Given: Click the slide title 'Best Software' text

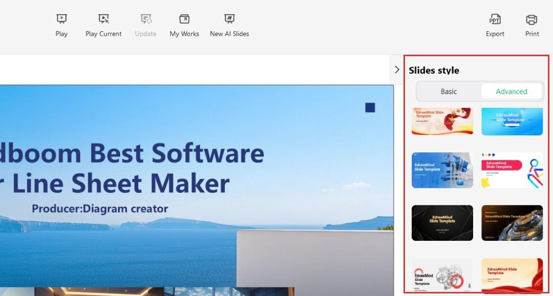Looking at the screenshot, I should (177, 153).
